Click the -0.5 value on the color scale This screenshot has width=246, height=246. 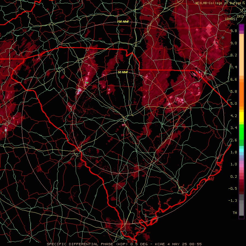[233, 189]
